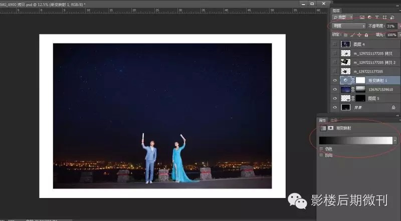Select the 背景 layer thumbnail
Screen dimensions: 401x221
pos(345,107)
